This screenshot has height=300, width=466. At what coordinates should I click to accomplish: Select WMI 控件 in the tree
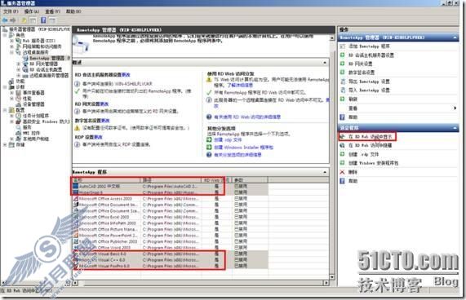pos(31,133)
